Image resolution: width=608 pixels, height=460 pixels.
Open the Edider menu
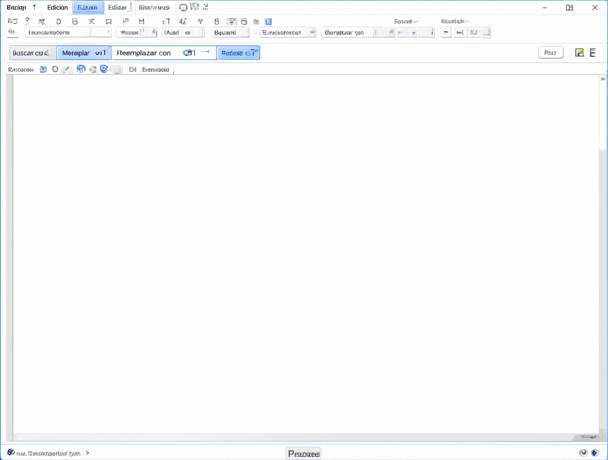point(117,7)
